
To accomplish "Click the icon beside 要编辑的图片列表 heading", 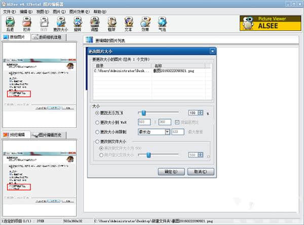I will coord(89,40).
